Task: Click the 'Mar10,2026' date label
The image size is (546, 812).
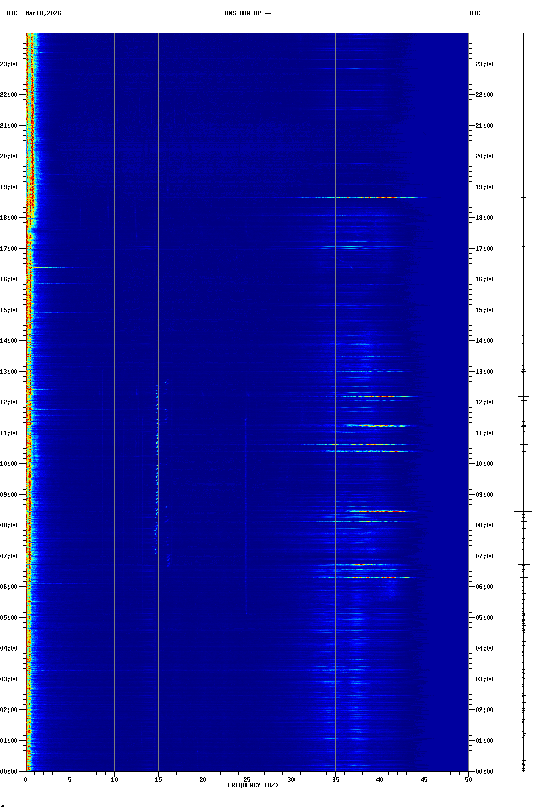Action: (43, 13)
